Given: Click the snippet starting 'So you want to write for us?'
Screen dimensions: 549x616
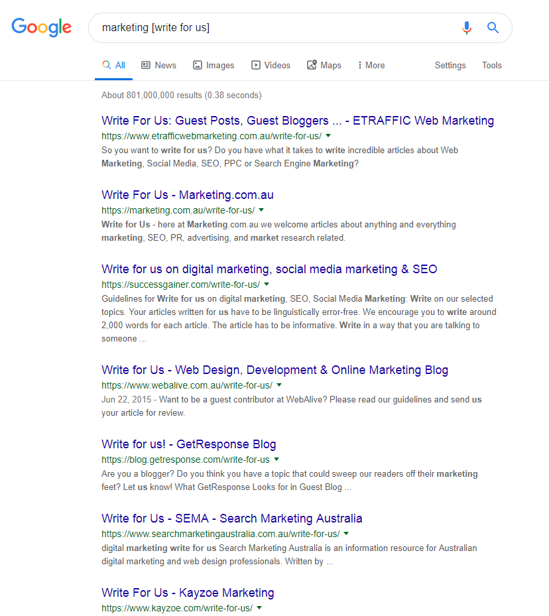Looking at the screenshot, I should pyautogui.click(x=280, y=156).
